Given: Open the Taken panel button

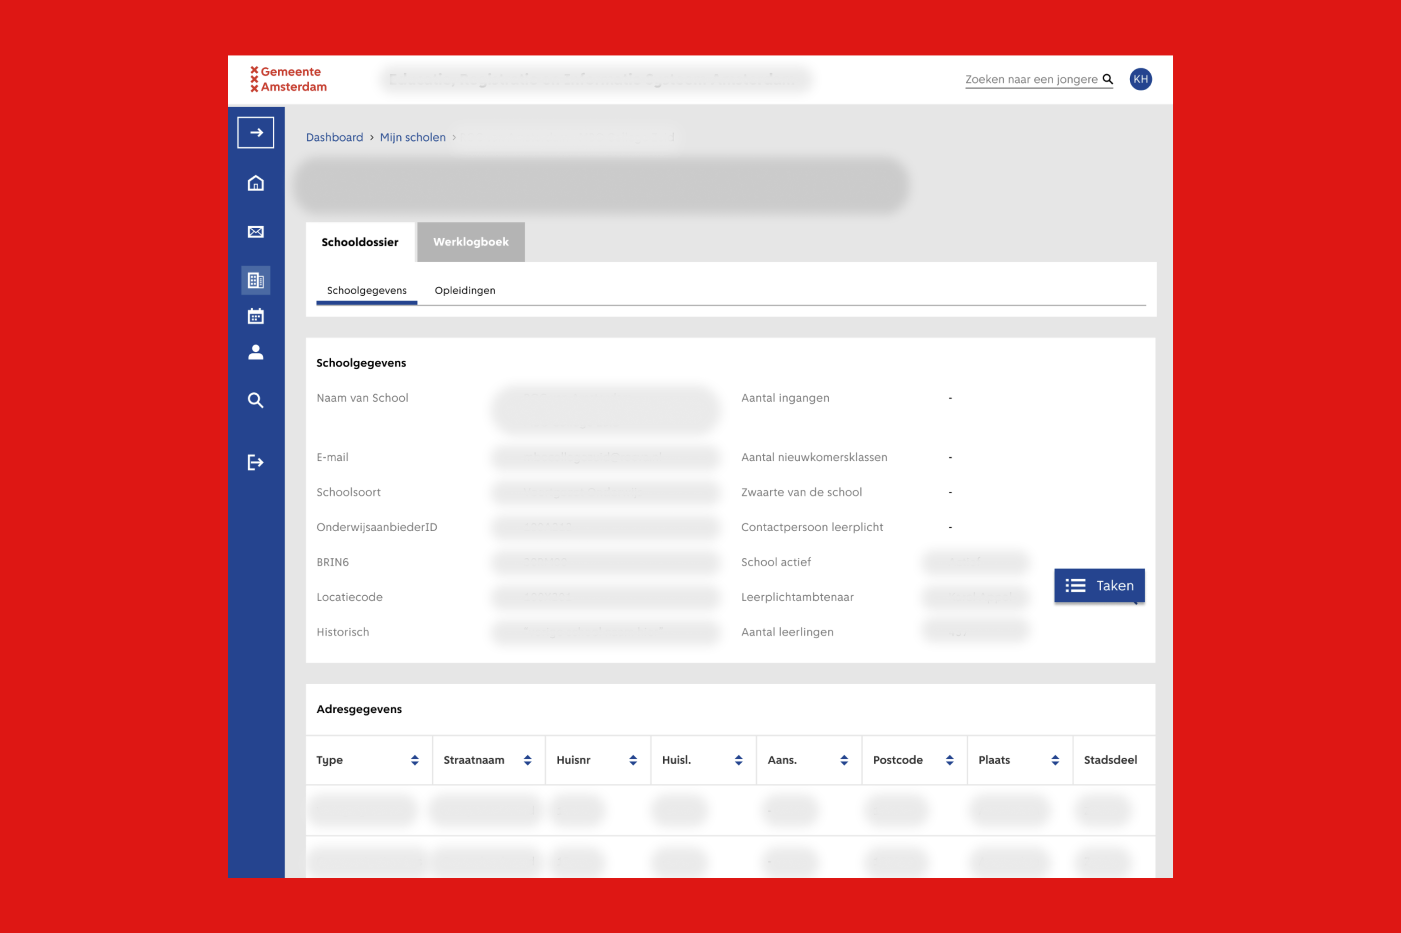Looking at the screenshot, I should pos(1099,585).
